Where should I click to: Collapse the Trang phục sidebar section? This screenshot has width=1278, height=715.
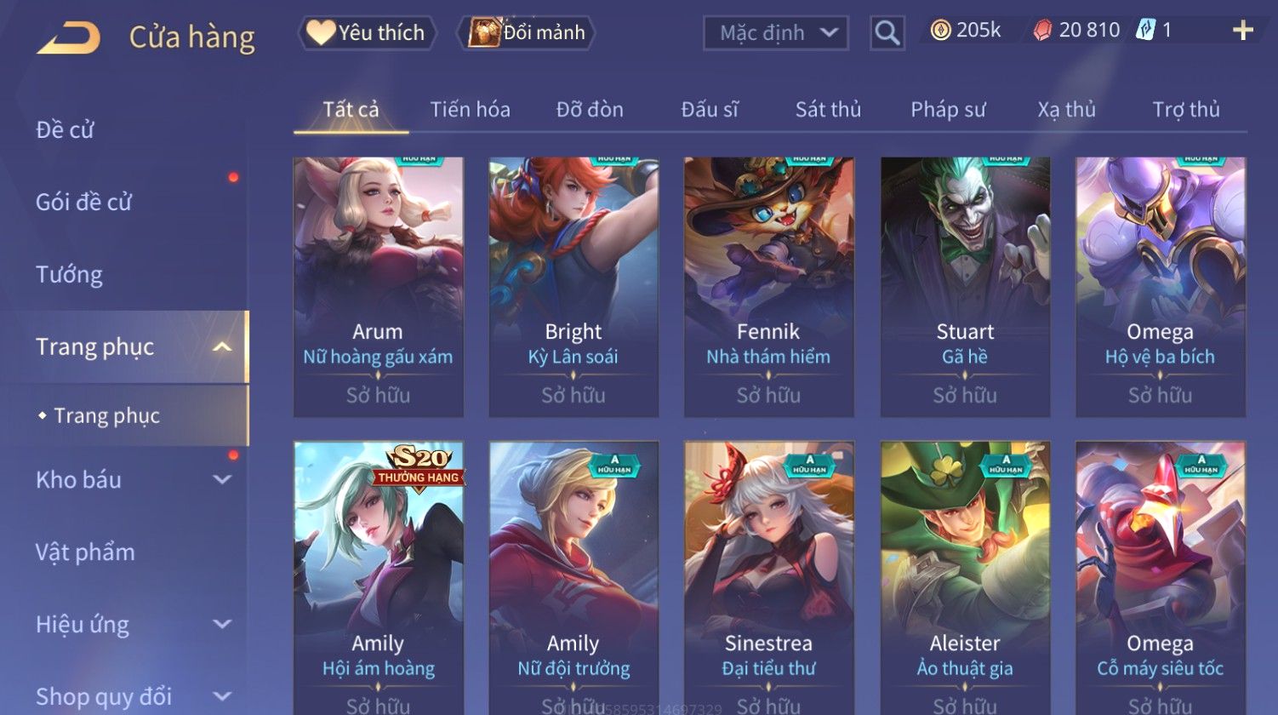tap(222, 346)
